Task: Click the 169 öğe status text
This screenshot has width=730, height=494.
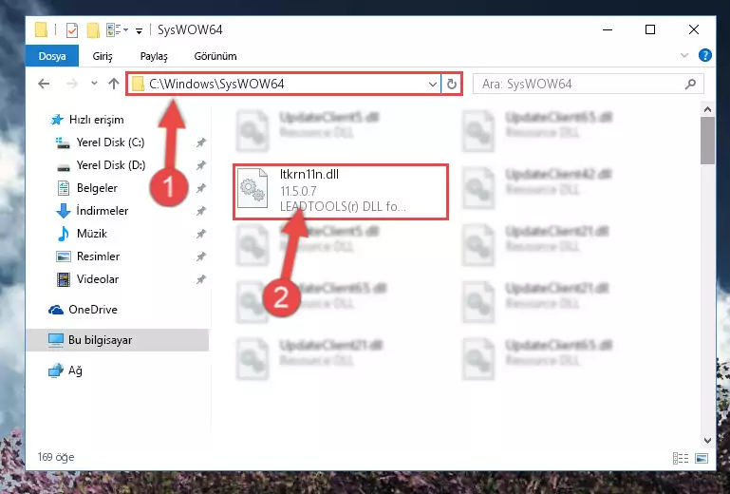Action: click(55, 457)
